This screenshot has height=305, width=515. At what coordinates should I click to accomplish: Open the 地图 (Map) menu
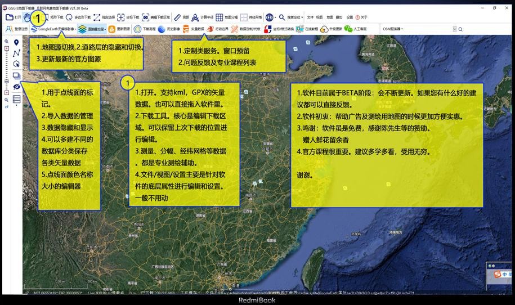tap(330, 17)
